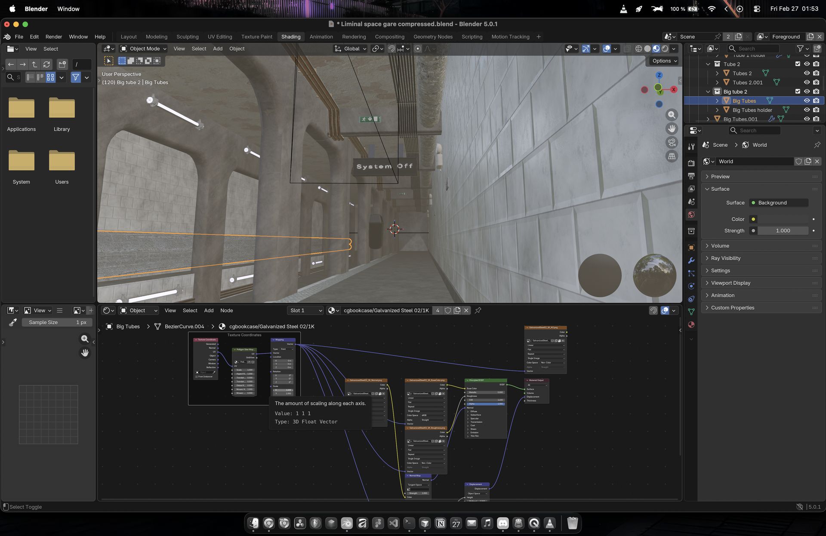Pin the node editor material
826x536 pixels.
(x=478, y=310)
